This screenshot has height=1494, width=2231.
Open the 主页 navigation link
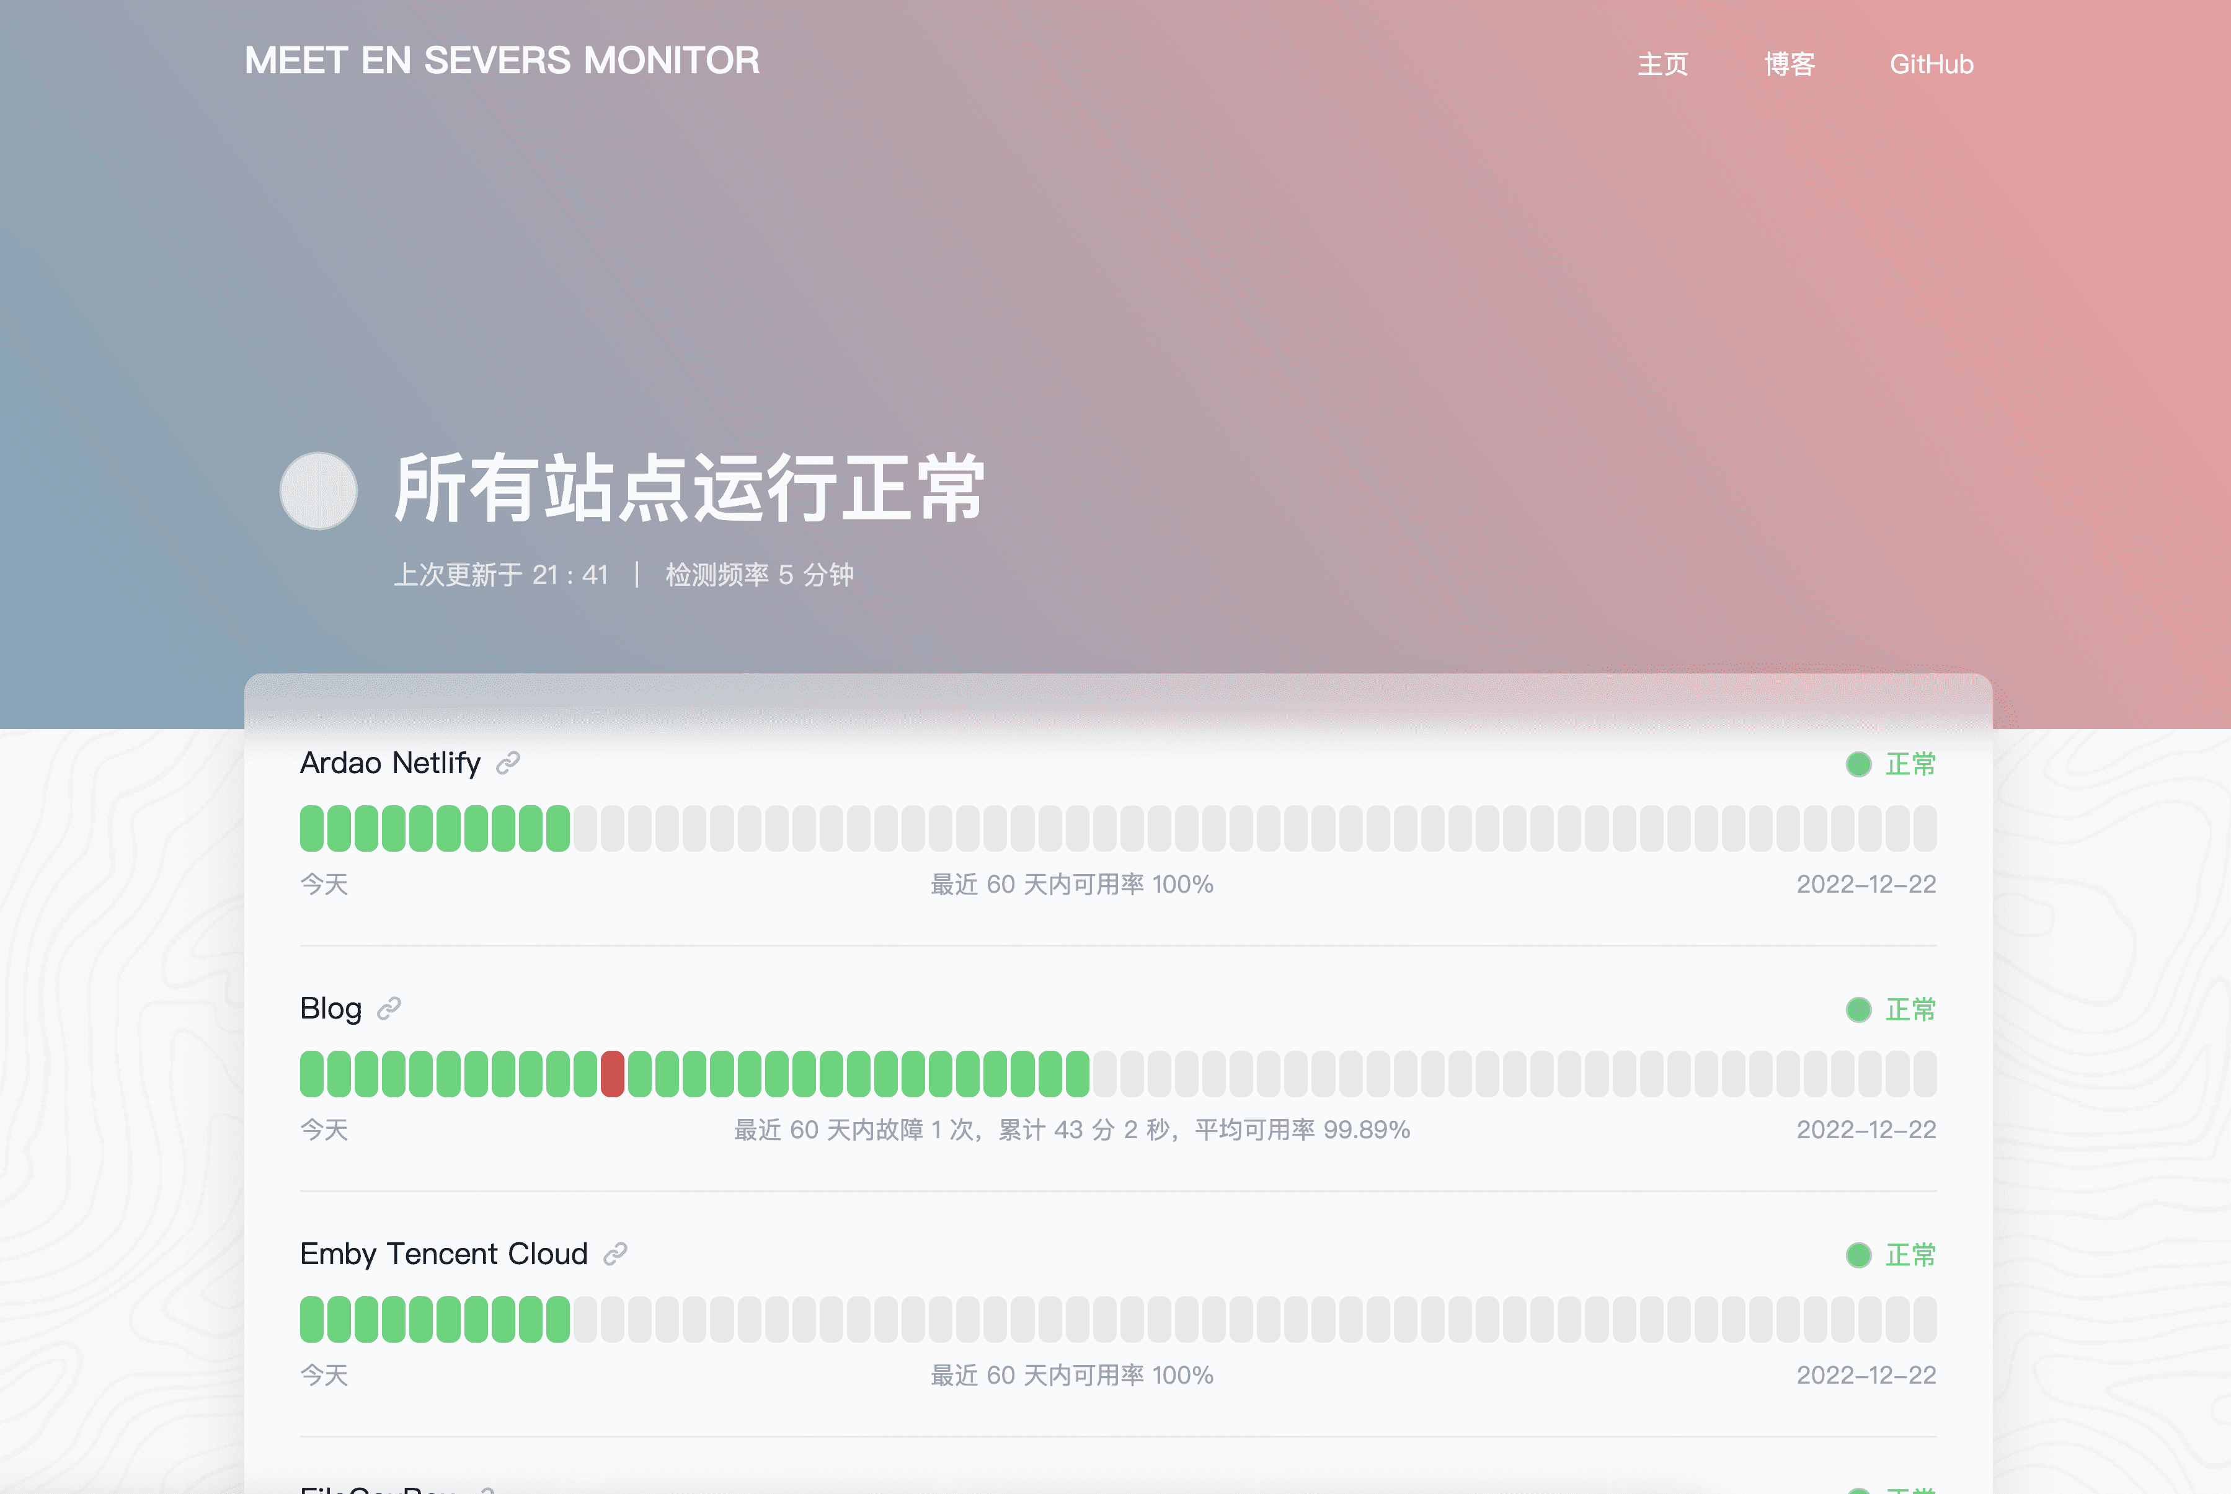1662,64
